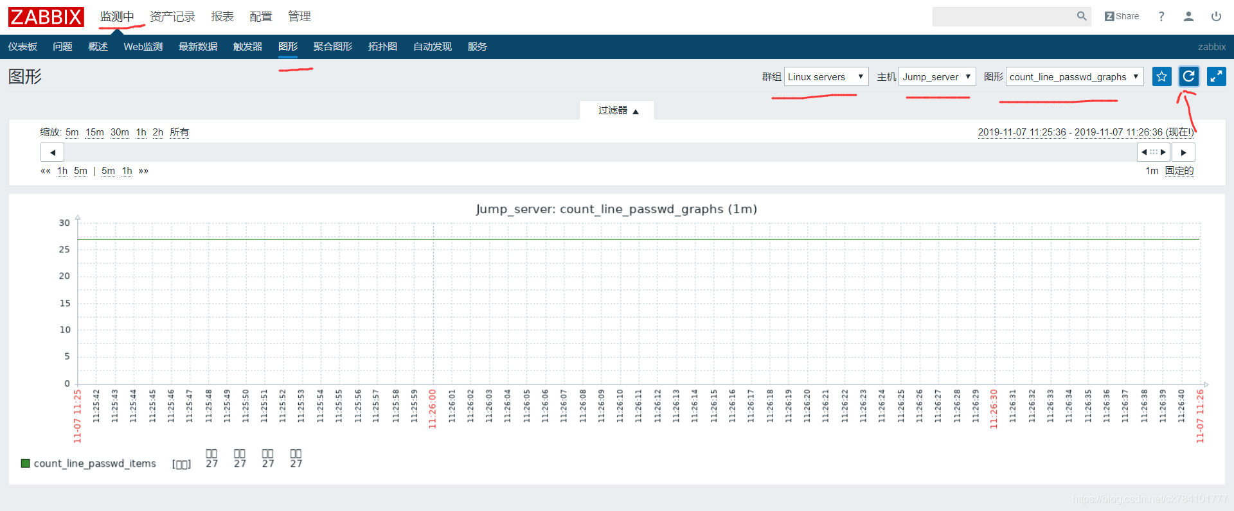Image resolution: width=1234 pixels, height=511 pixels.
Task: Click the graph title 'Jump_server: count_line_passwd_graphs (1m)'
Action: pos(616,209)
